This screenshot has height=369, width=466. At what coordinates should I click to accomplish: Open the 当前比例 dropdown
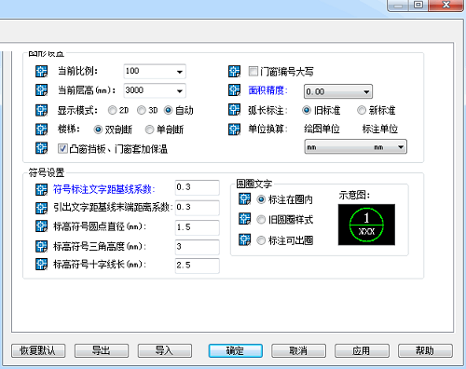pos(180,72)
